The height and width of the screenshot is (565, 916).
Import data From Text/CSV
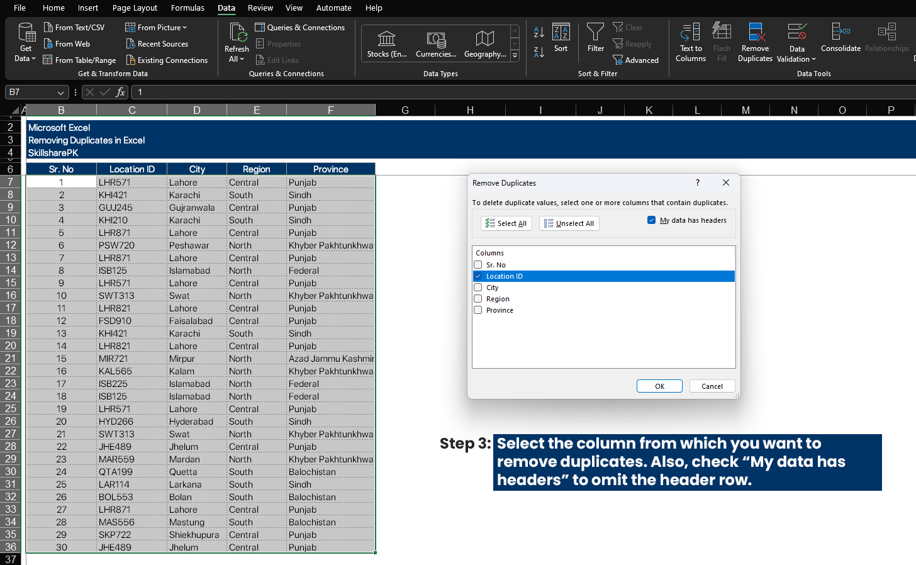[x=74, y=28]
